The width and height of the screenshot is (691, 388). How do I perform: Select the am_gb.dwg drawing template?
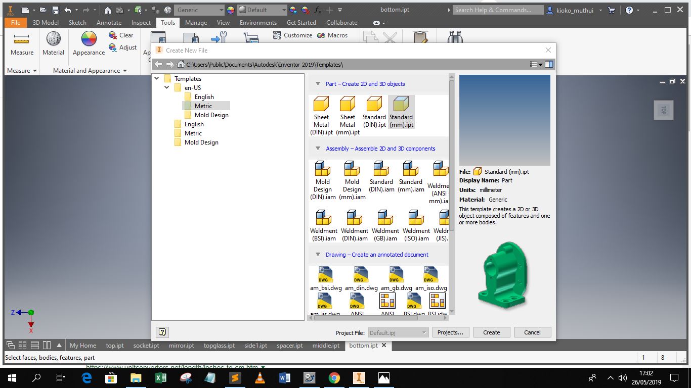click(397, 279)
